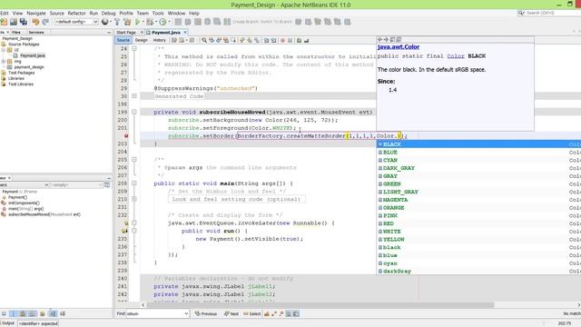The height and width of the screenshot is (327, 581).
Task: Click horizontal scrollbar of code editor
Action: click(320, 305)
